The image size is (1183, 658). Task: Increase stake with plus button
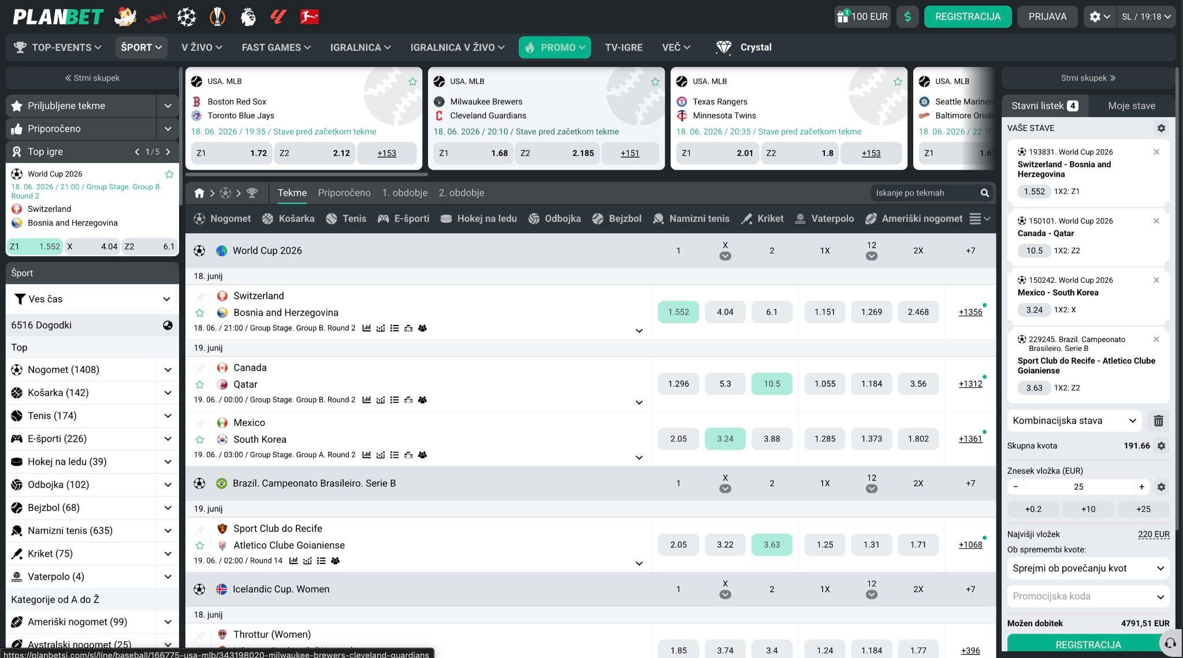[1141, 487]
